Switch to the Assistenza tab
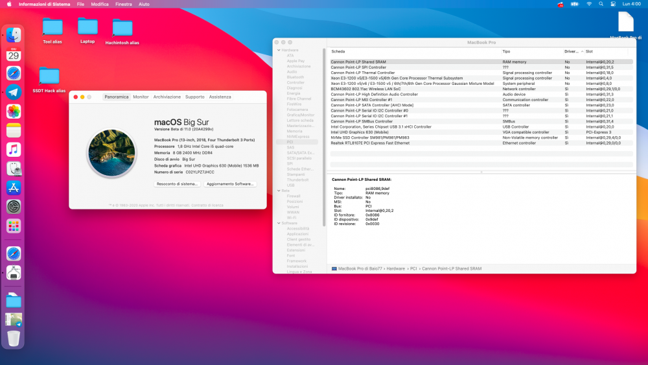 (220, 97)
